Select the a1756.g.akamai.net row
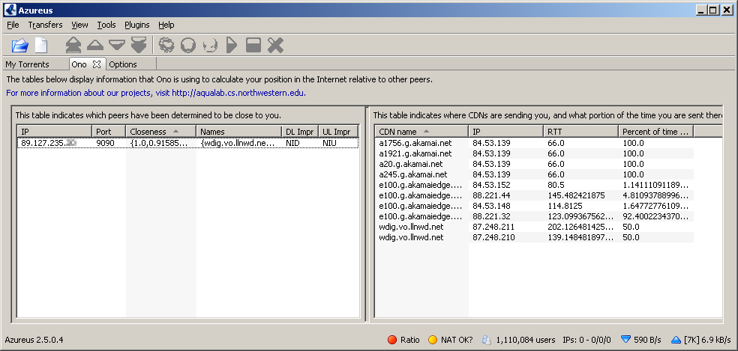Screen dimensions: 738x351 point(534,143)
